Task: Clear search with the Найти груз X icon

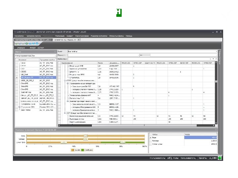Action: pos(216,59)
